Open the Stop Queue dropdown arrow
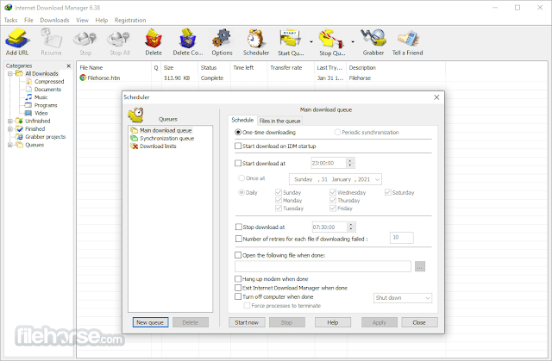The image size is (552, 361). click(353, 42)
